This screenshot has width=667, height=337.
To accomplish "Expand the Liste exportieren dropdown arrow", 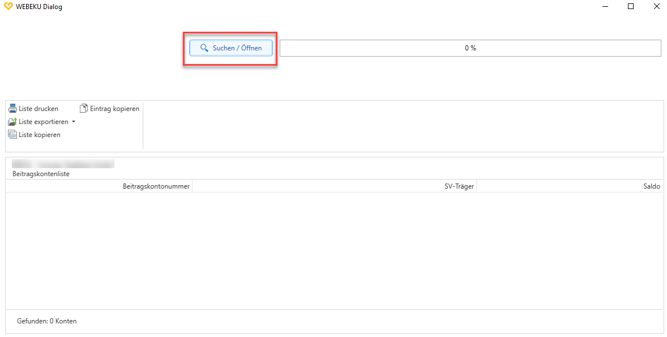I will pyautogui.click(x=74, y=122).
